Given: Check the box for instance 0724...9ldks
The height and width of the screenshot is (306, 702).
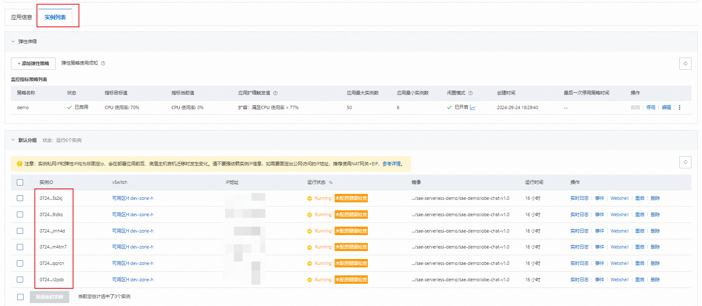Looking at the screenshot, I should click(20, 214).
